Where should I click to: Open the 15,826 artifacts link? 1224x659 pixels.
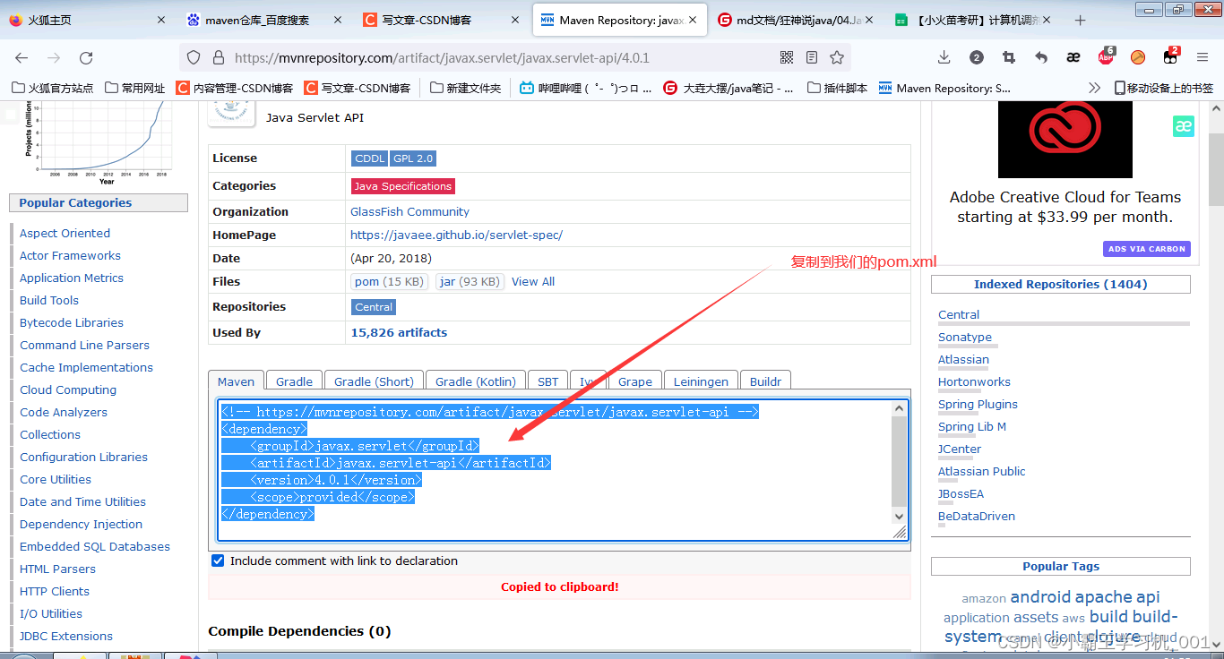tap(399, 332)
